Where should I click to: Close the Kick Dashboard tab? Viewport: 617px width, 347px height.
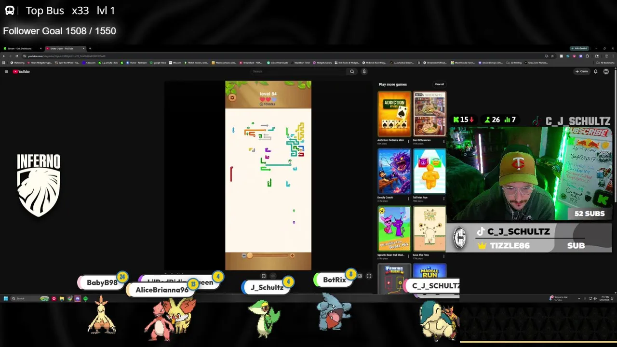pos(41,49)
